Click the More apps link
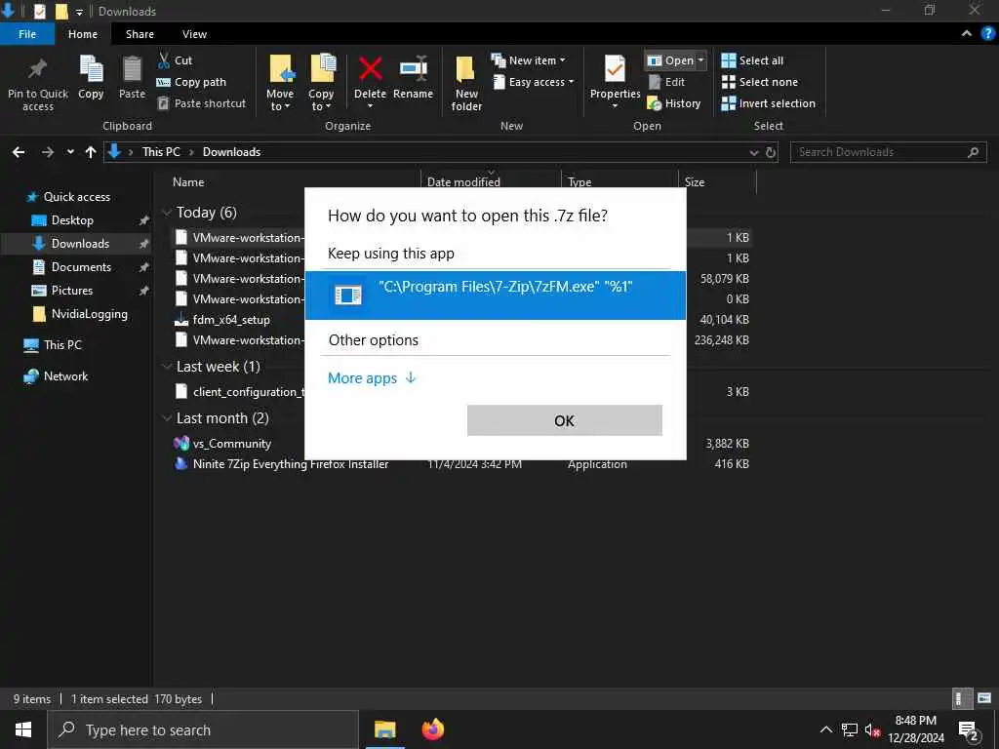The width and height of the screenshot is (999, 749). tap(372, 378)
